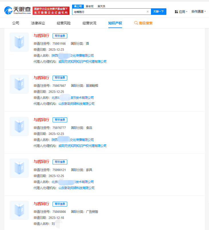209x230 pixels.
Task: Open trademark thumbnail for registration 75987667
Action: [x=19, y=84]
